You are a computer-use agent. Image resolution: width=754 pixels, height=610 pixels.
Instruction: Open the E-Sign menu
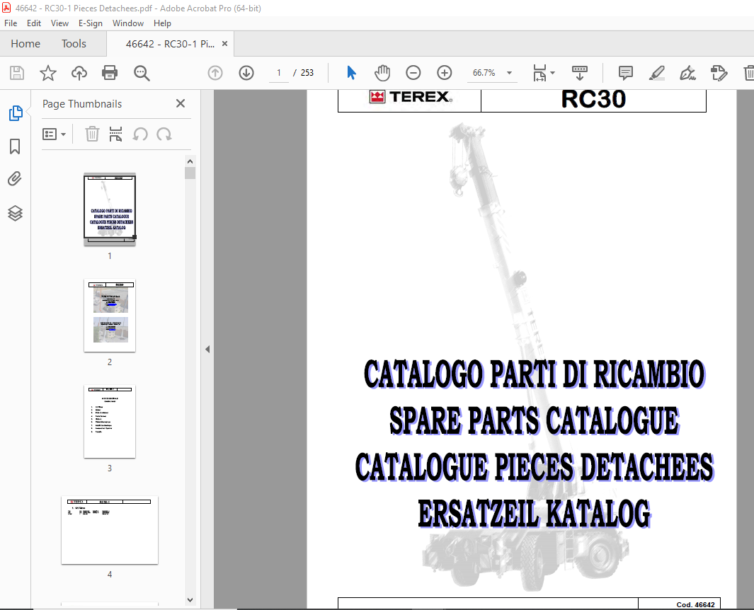[91, 23]
